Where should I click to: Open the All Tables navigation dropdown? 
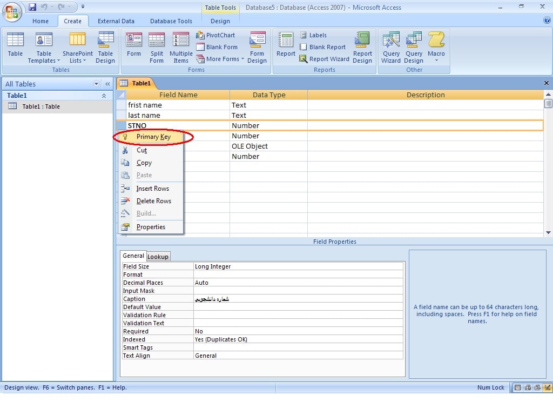click(96, 84)
